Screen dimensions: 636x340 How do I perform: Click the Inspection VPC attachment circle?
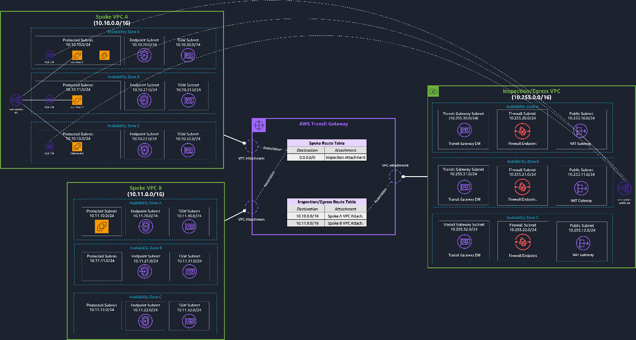395,177
